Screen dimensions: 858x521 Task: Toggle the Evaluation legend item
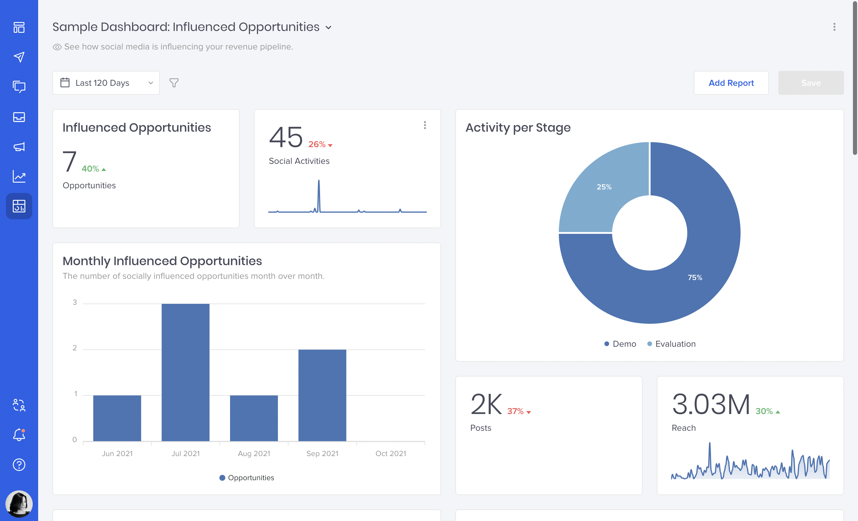click(x=671, y=344)
